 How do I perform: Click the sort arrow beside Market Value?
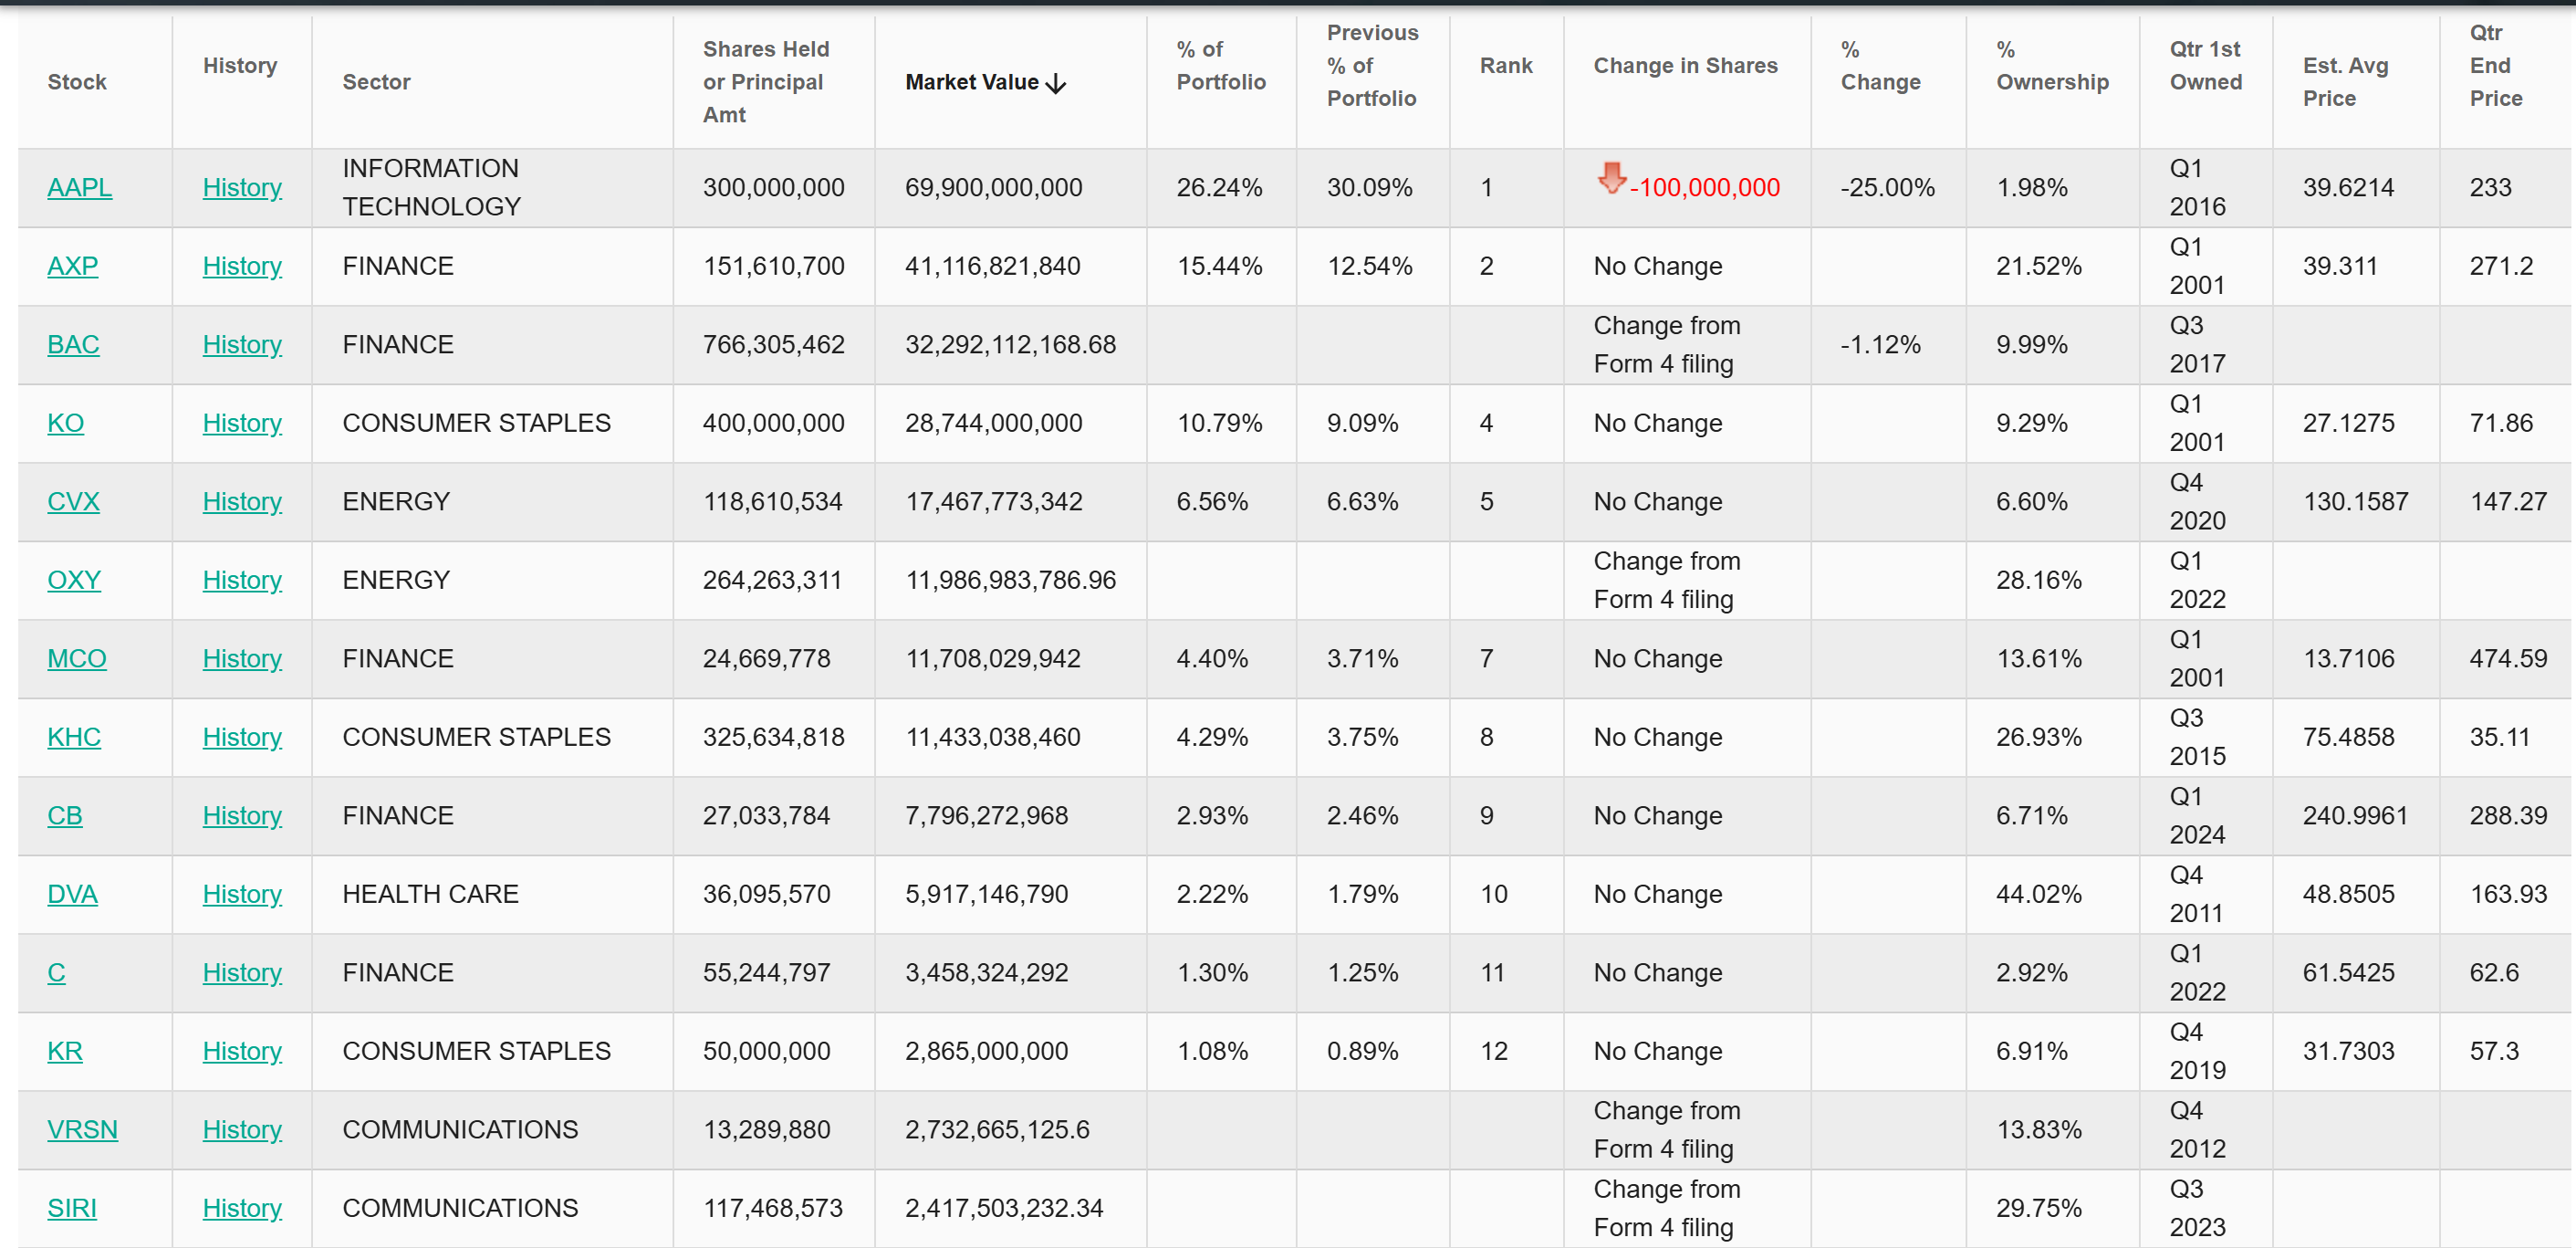[x=1055, y=83]
